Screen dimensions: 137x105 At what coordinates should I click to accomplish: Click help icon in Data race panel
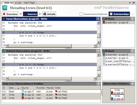[x=98, y=83]
